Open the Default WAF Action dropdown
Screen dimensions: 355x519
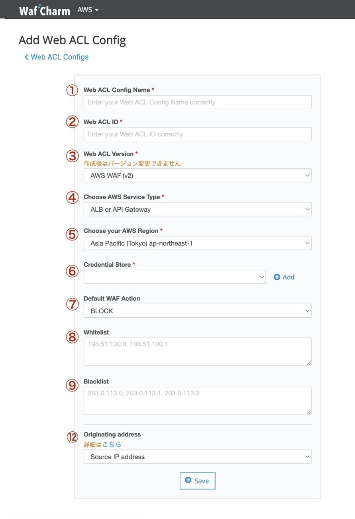pyautogui.click(x=197, y=311)
